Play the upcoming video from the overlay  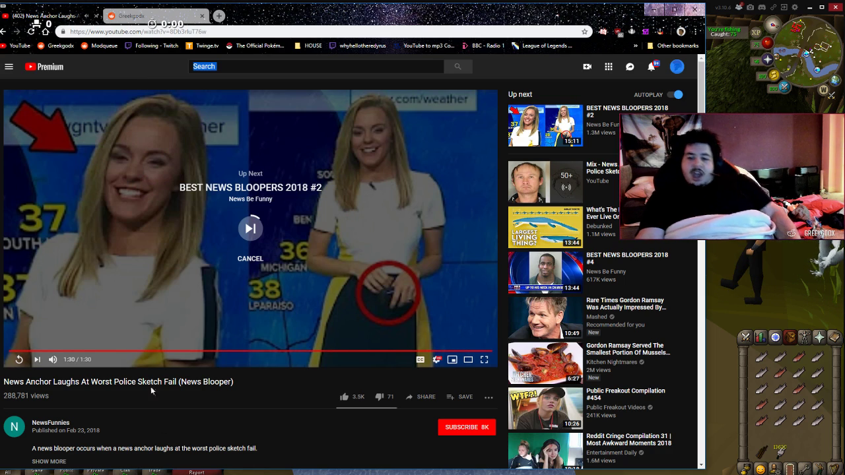pos(250,228)
